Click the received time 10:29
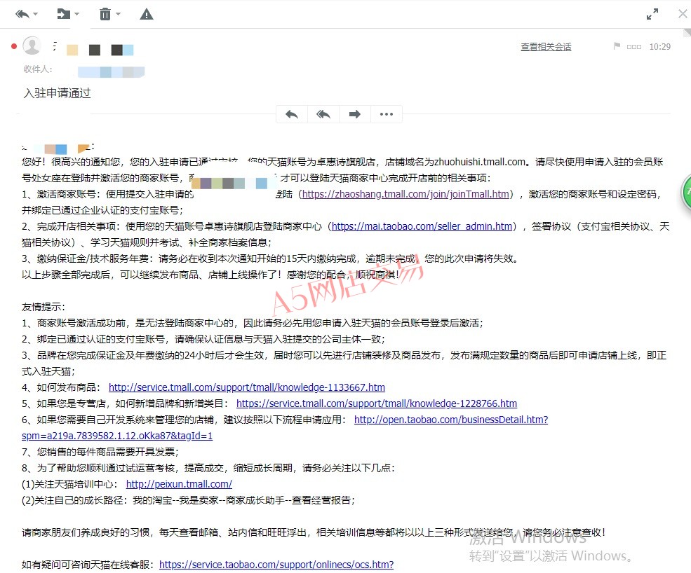This screenshot has height=573, width=691. (x=659, y=47)
